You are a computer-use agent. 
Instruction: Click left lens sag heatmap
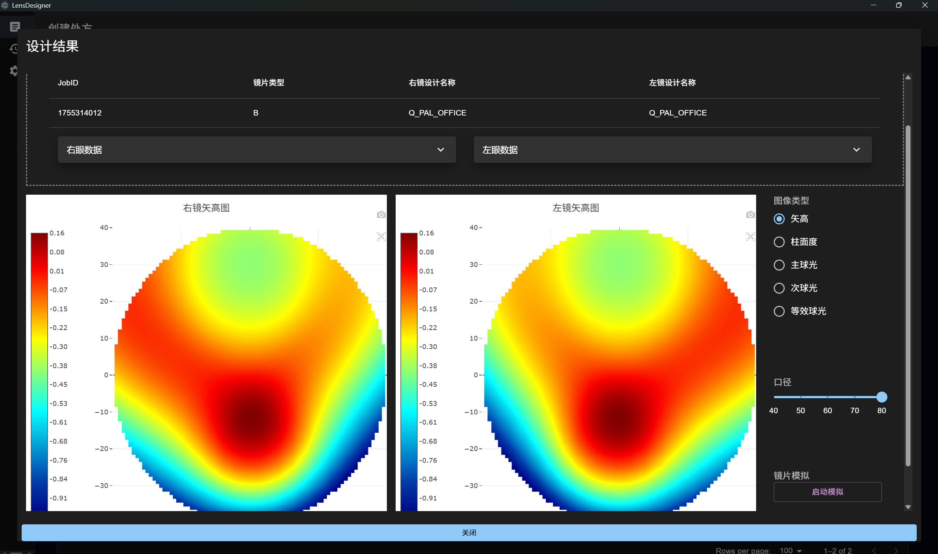[620, 370]
